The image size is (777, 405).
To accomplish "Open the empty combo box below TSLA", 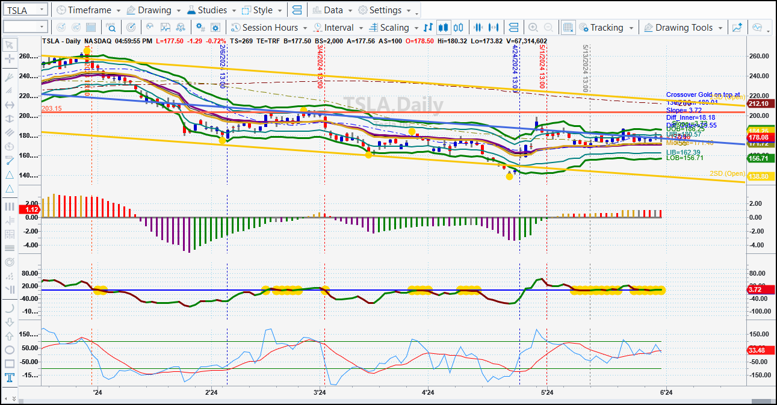I will coord(25,27).
